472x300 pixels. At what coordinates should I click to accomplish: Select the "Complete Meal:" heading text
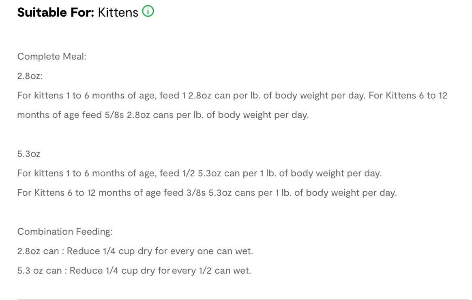(51, 56)
